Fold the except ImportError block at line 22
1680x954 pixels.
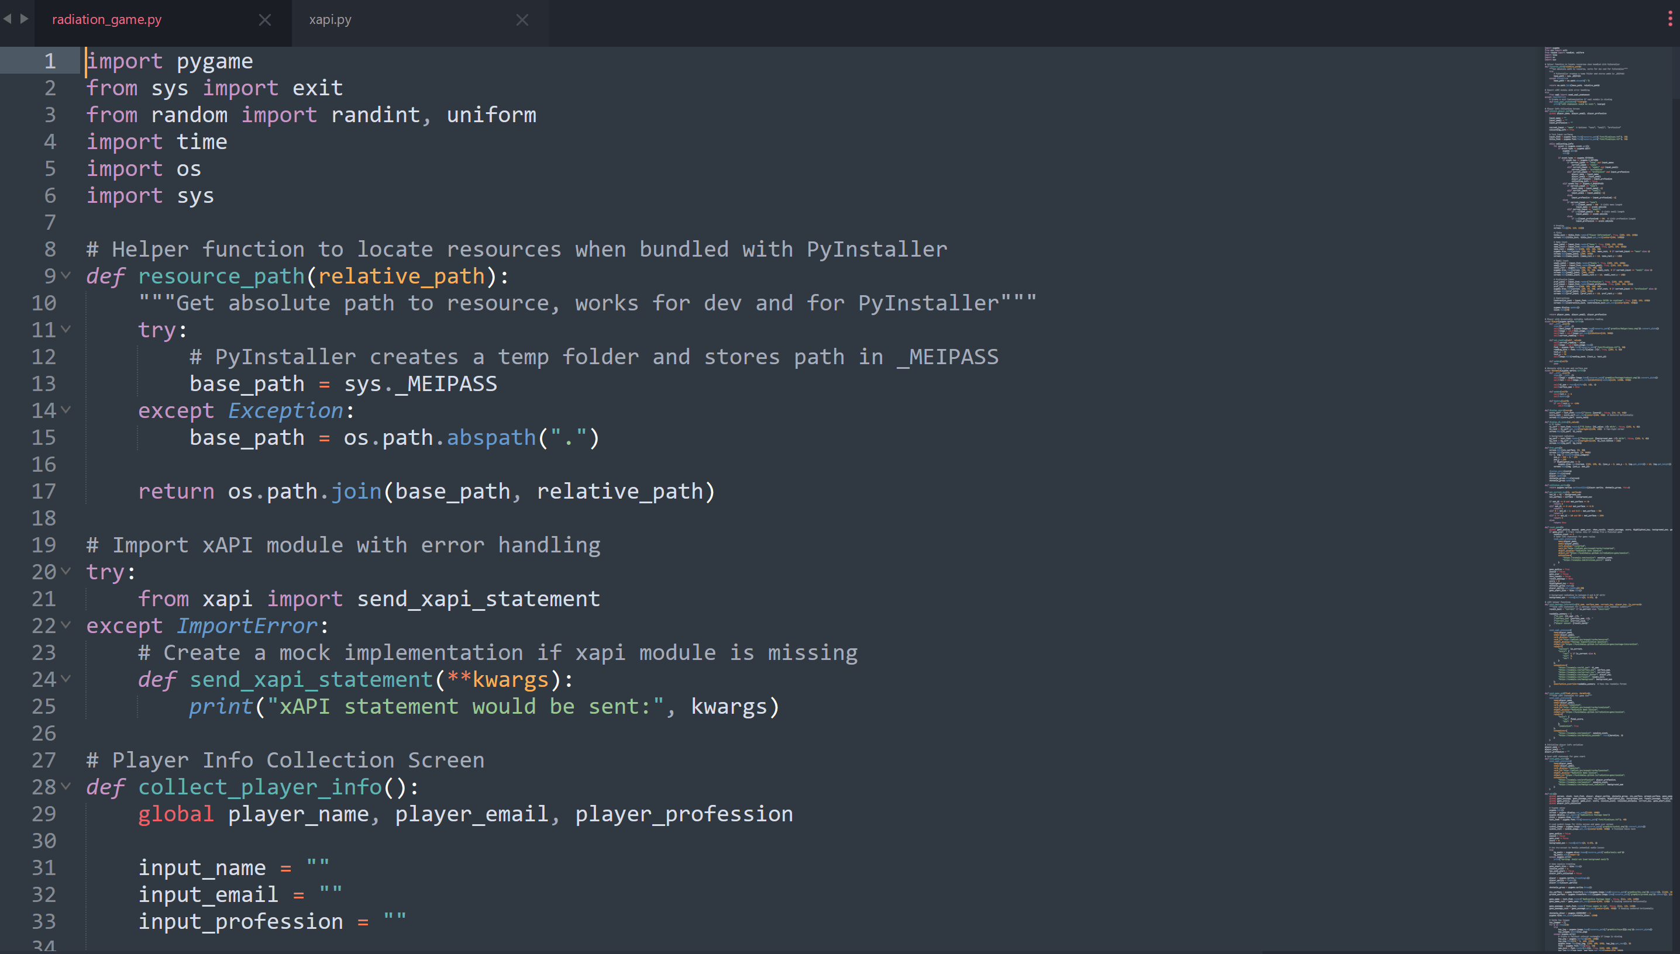tap(66, 625)
